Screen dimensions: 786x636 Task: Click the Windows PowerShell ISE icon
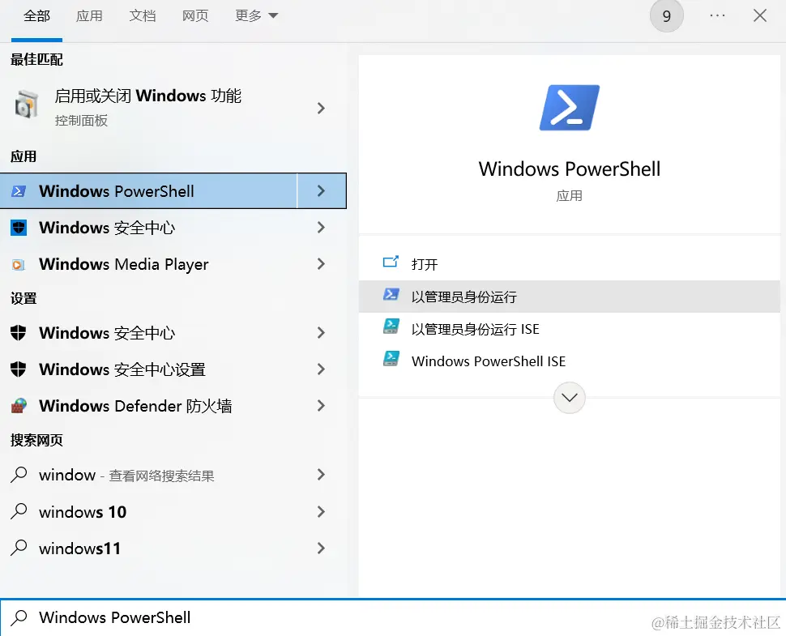pyautogui.click(x=391, y=358)
